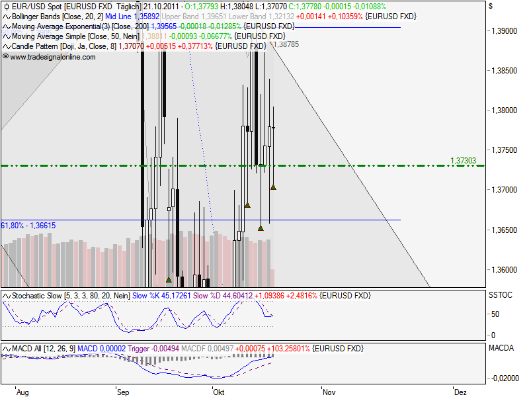Click the leftmost Doji triangle near chart bottom
This screenshot has height=397, width=529.
click(169, 280)
